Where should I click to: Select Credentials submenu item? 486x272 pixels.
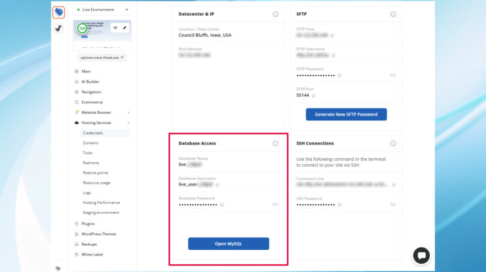(105, 133)
